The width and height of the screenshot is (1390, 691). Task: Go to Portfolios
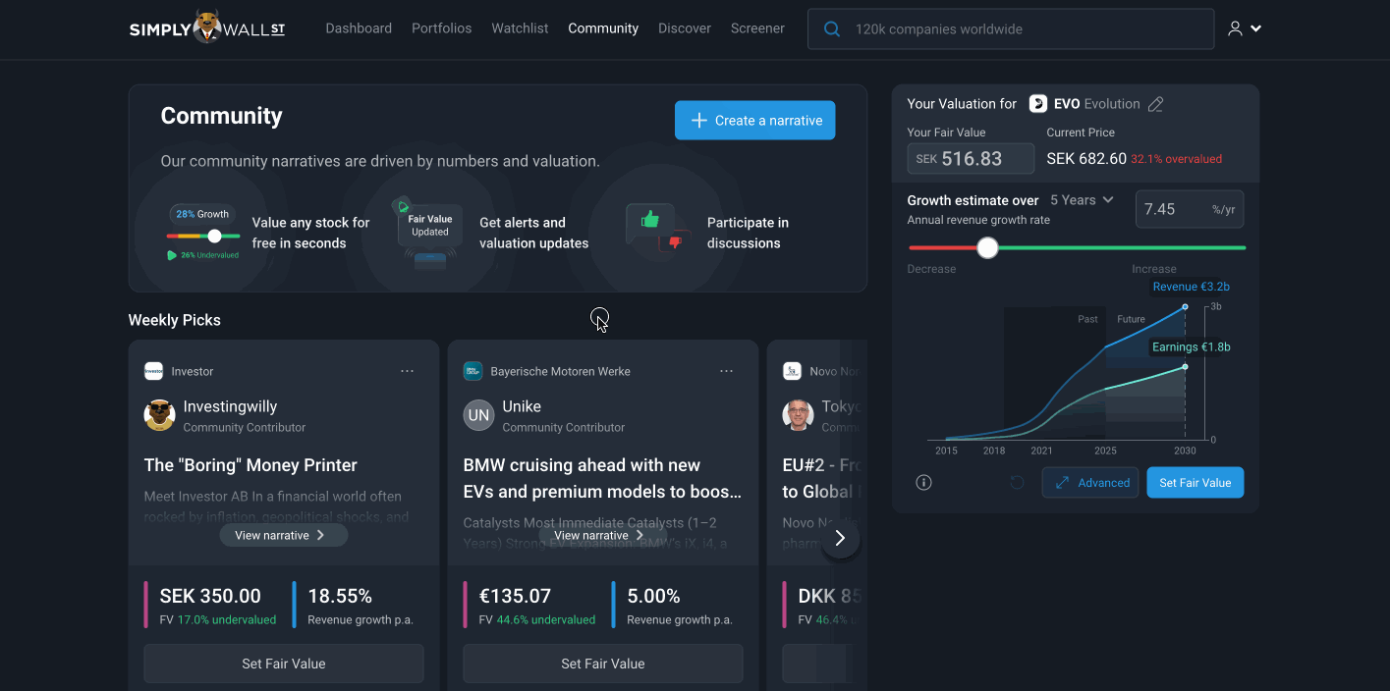tap(442, 28)
